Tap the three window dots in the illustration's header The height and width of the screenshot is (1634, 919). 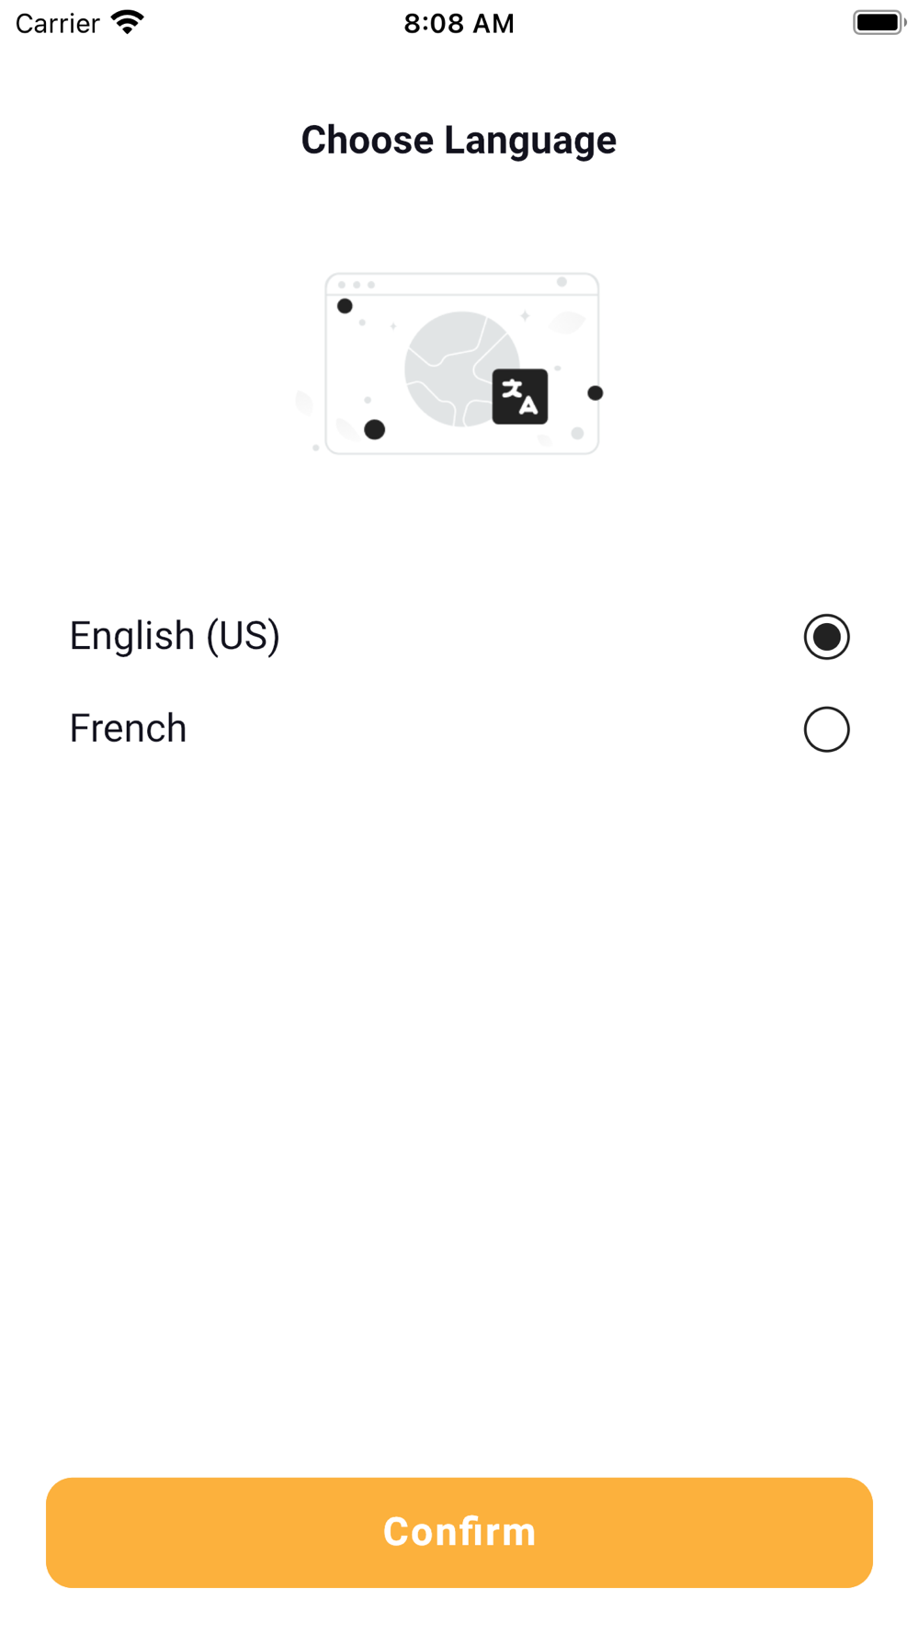pyautogui.click(x=357, y=285)
